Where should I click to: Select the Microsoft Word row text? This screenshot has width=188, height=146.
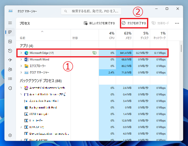coord(39,60)
